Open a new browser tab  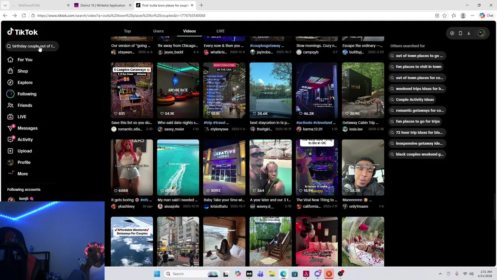(x=201, y=5)
